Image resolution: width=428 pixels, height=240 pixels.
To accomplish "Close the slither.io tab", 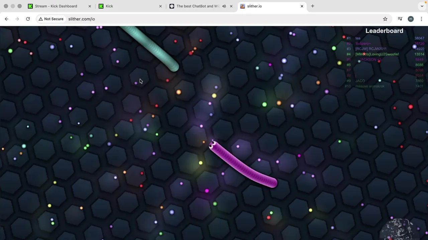I will point(302,6).
